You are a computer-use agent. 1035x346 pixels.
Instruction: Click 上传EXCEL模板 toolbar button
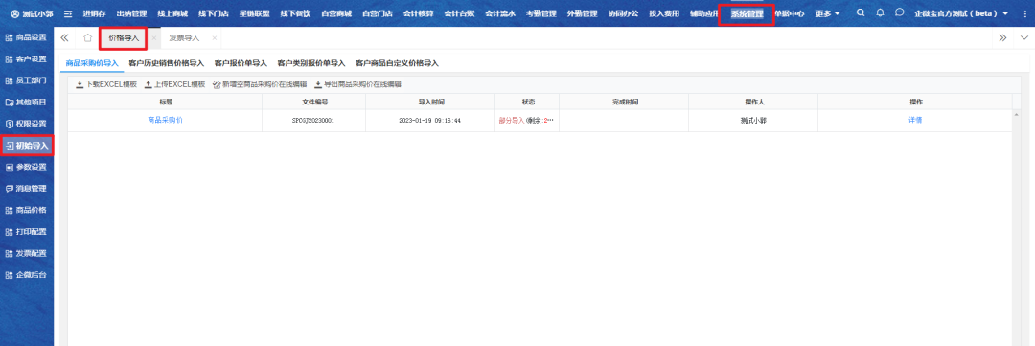175,84
